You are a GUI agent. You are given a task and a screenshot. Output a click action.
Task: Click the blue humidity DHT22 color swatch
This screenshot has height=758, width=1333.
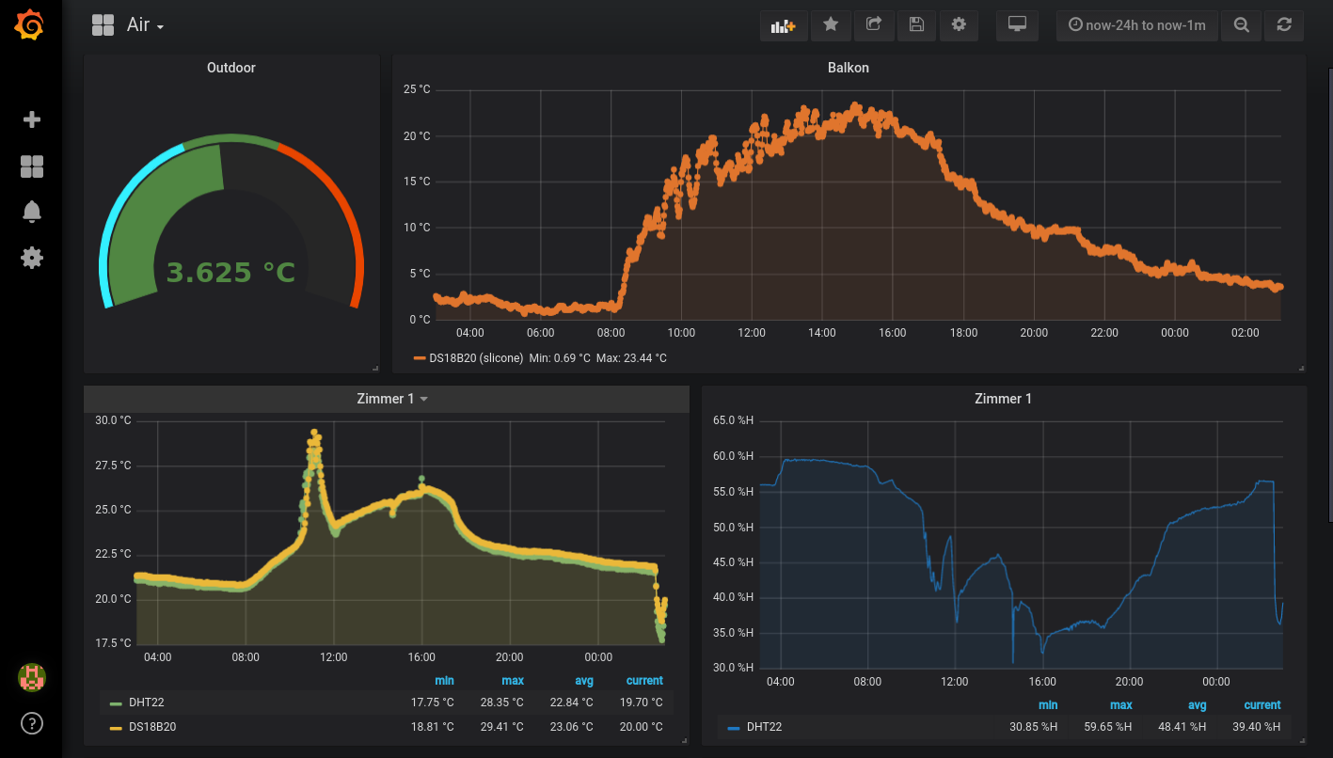734,728
